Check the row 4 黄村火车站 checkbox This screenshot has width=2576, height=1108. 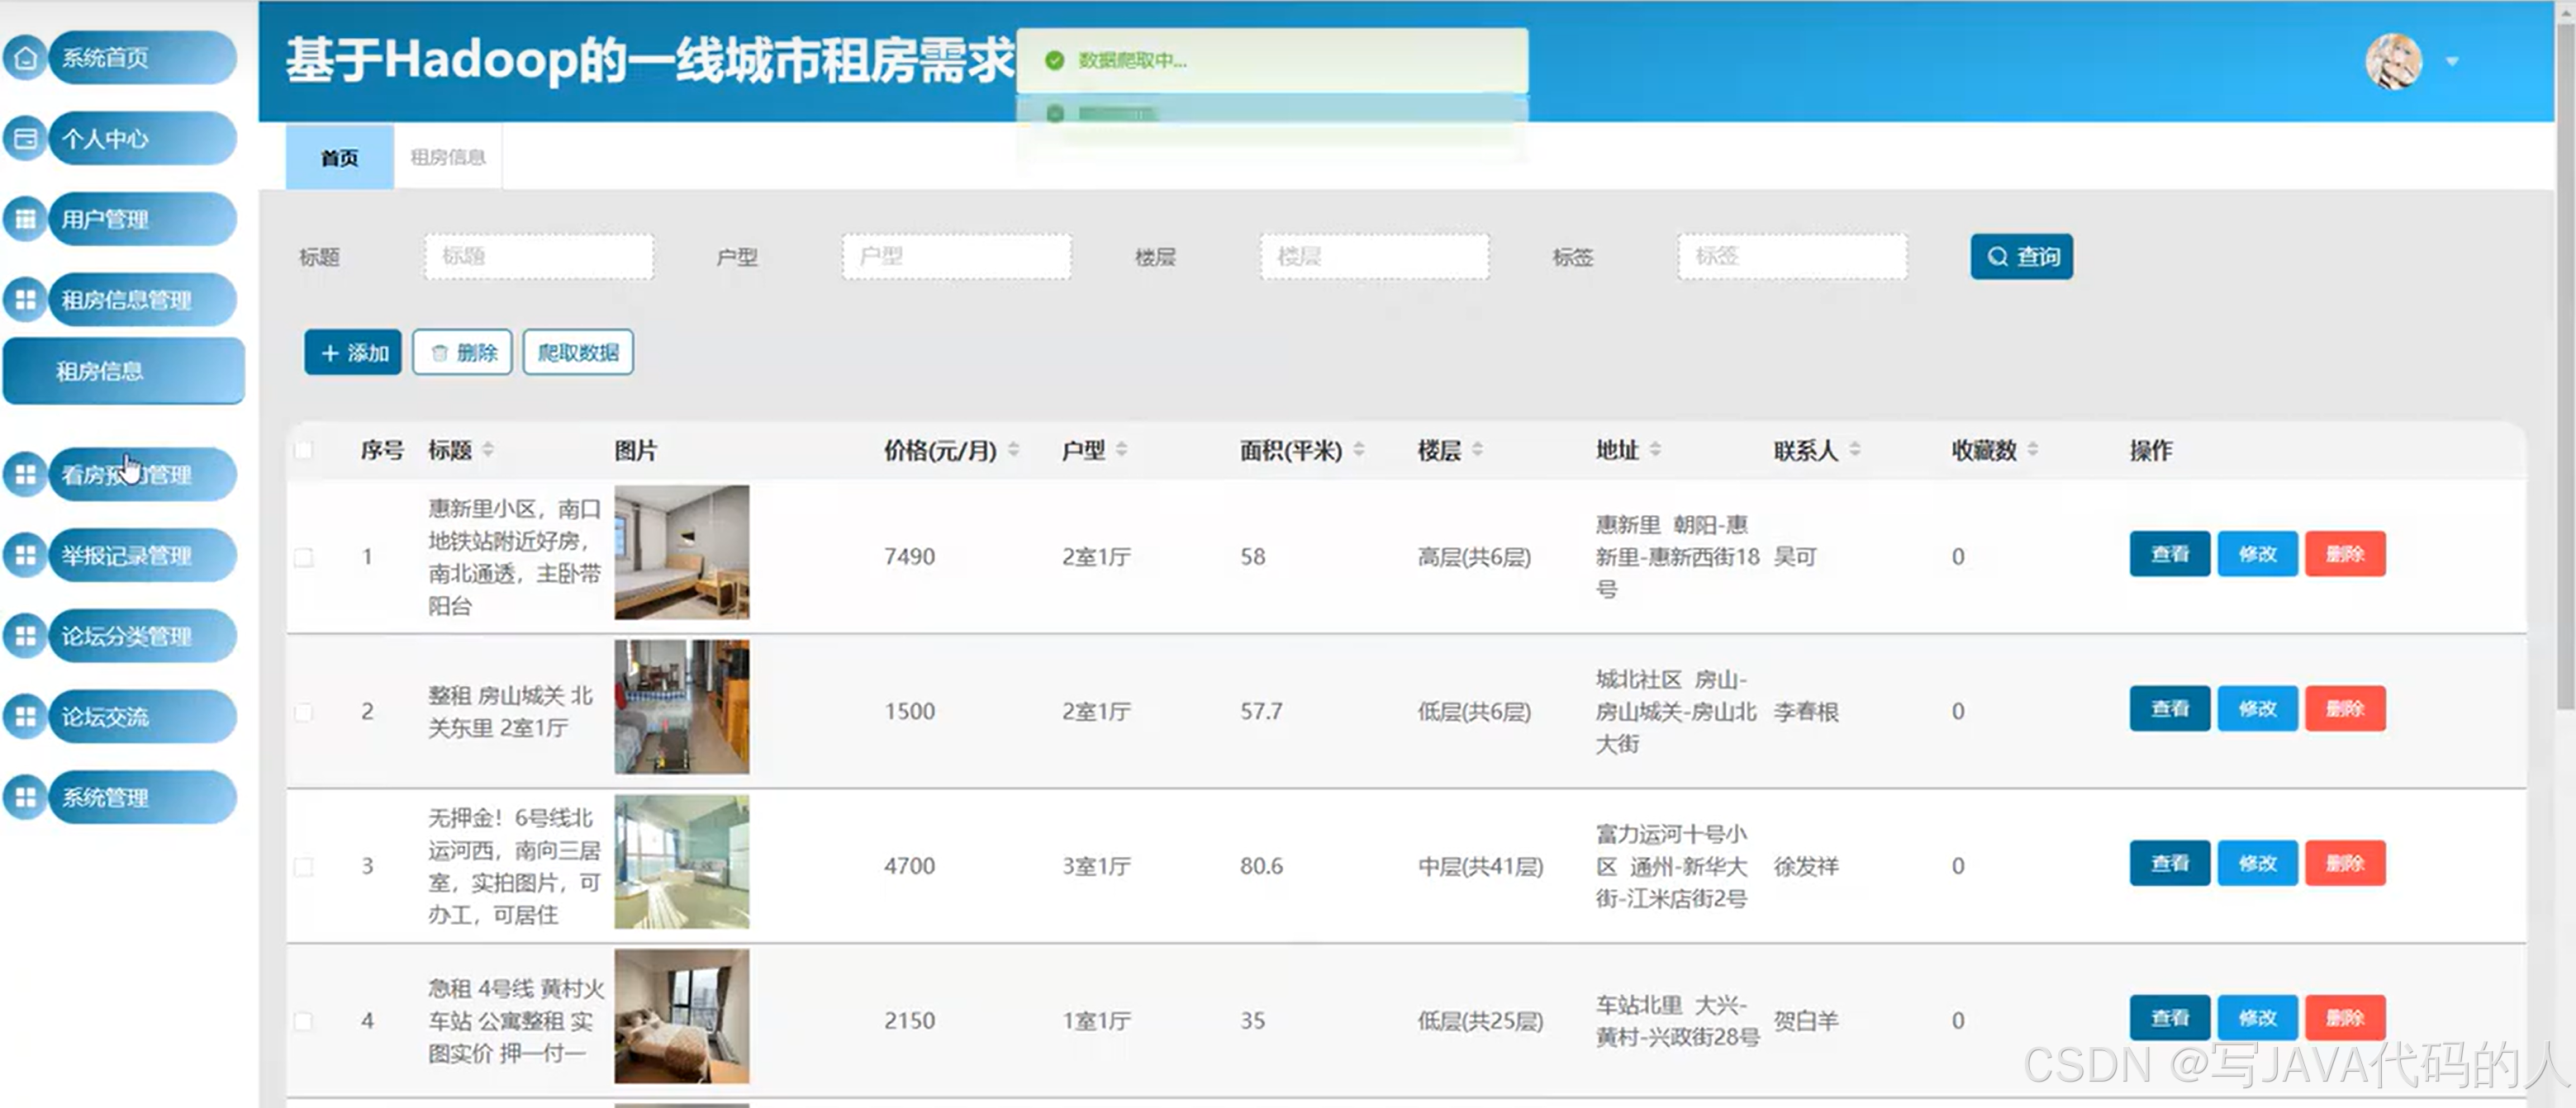tap(303, 1021)
